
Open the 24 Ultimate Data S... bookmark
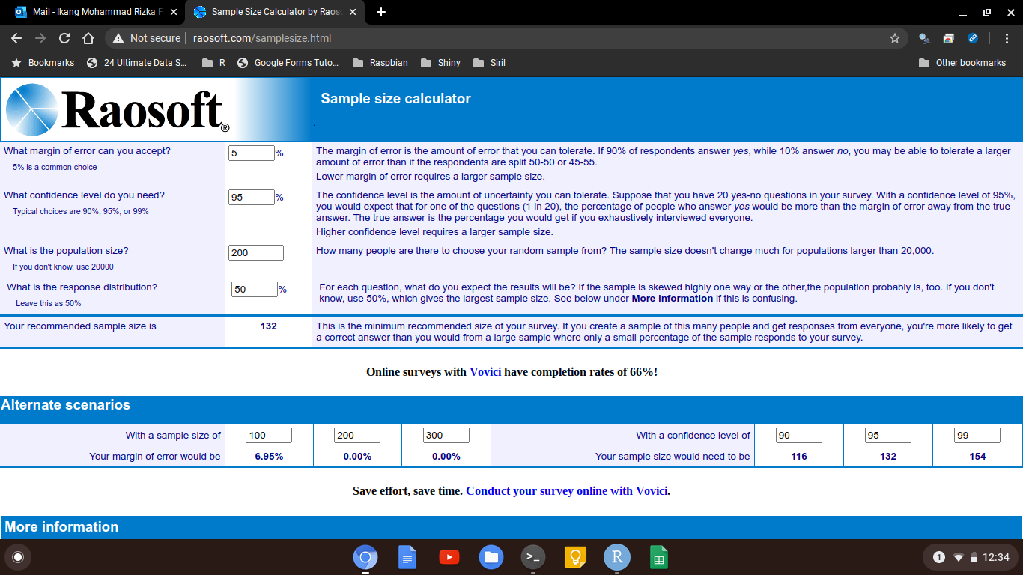(x=137, y=63)
